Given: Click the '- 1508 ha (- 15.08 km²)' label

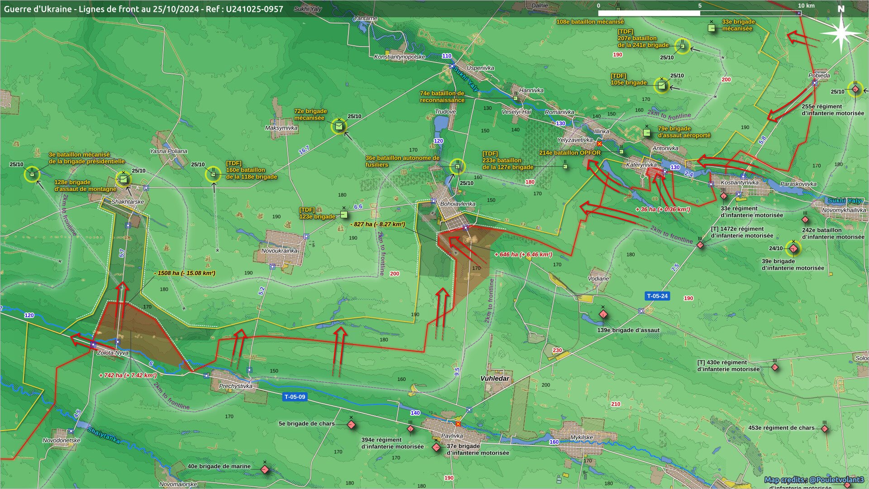Looking at the screenshot, I should coord(185,273).
